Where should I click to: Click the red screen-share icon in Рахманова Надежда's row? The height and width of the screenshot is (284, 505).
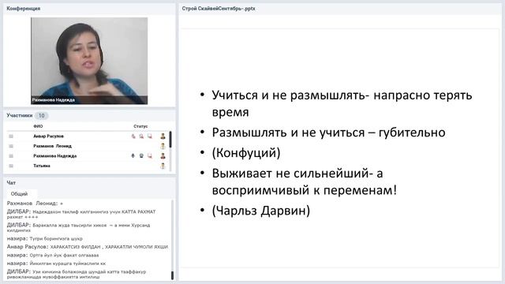click(x=150, y=156)
